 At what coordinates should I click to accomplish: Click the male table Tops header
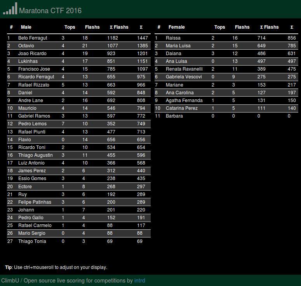coord(70,27)
